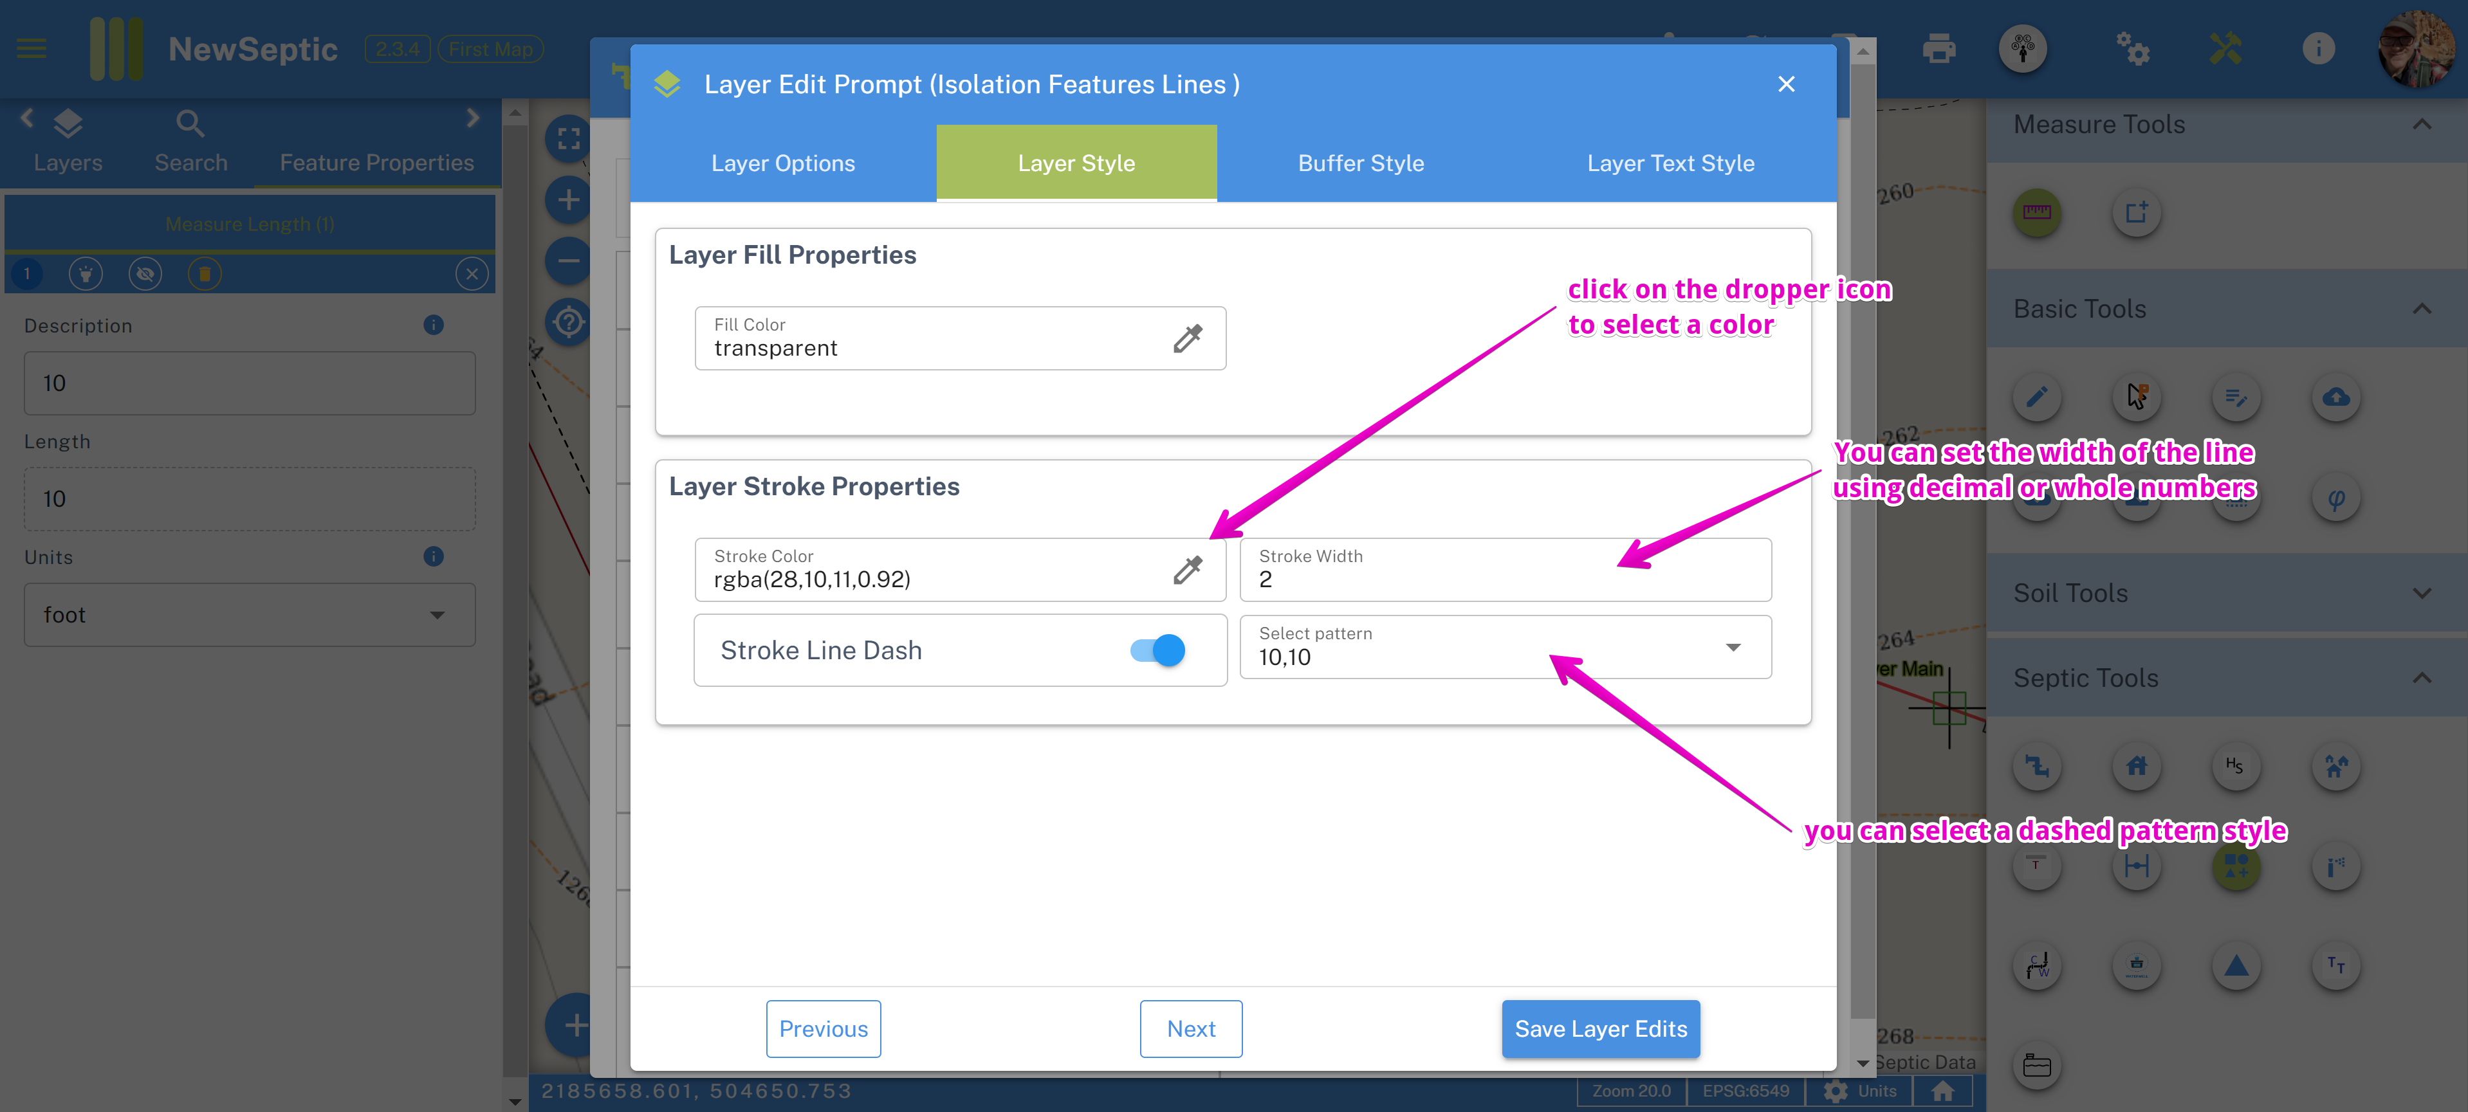2468x1112 pixels.
Task: Open the hamburger main menu
Action: pos(32,48)
